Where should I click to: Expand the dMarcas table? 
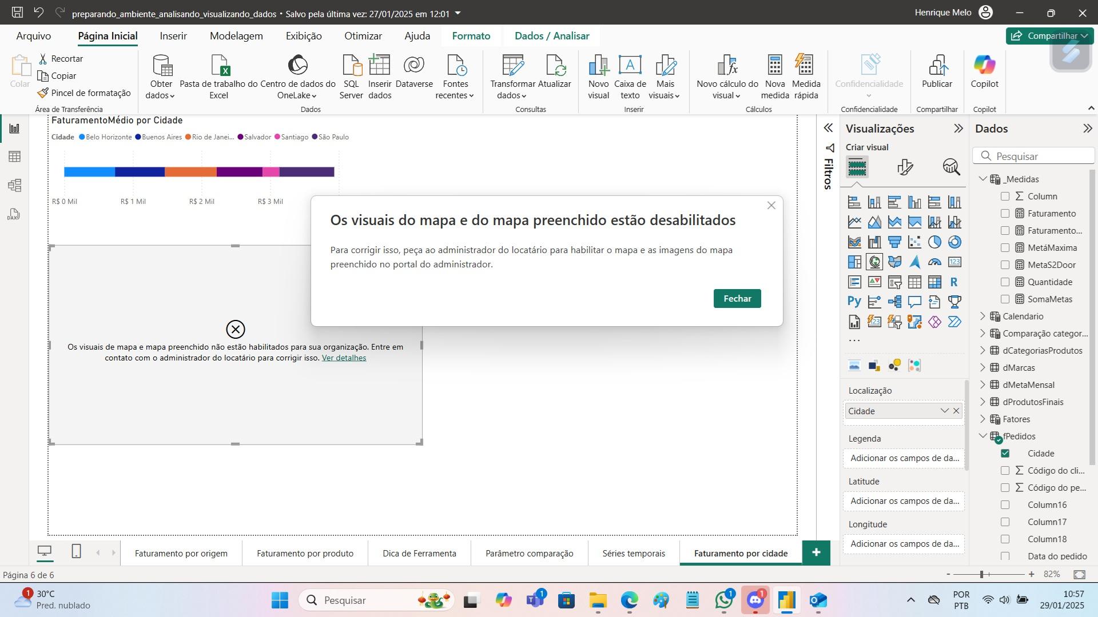pyautogui.click(x=983, y=367)
